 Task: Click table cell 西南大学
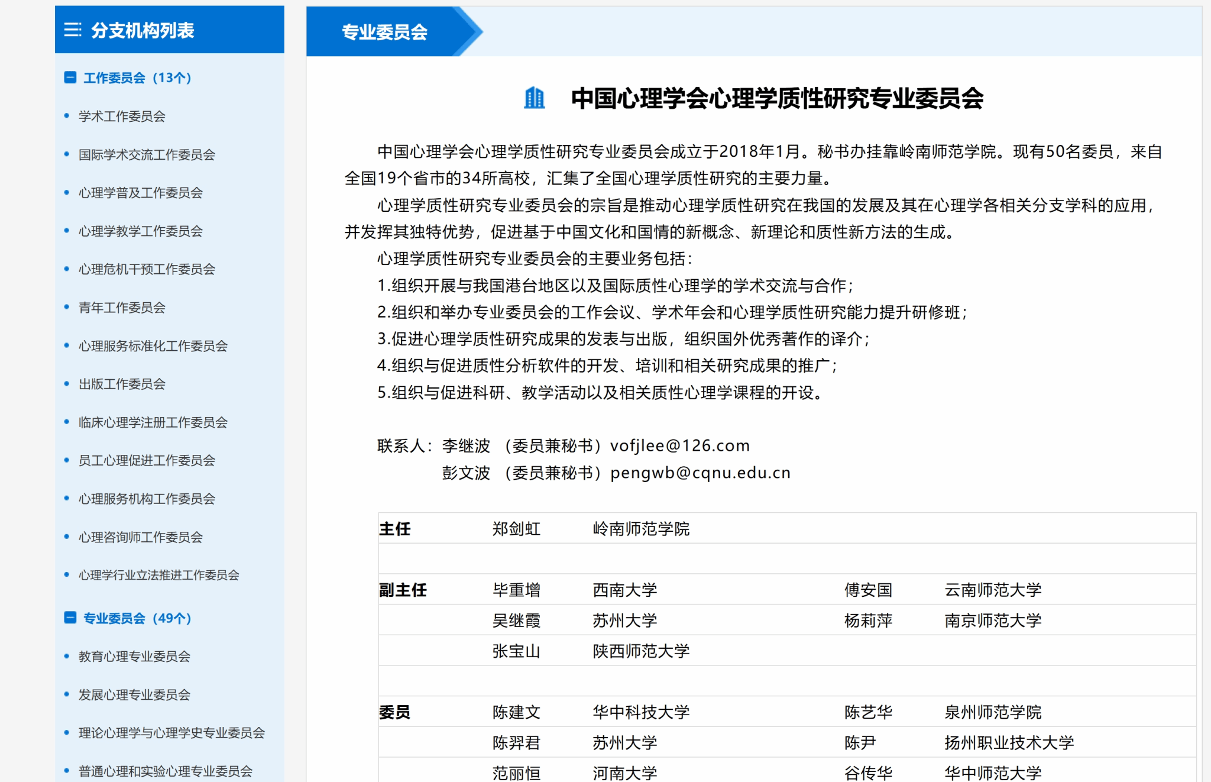(x=625, y=589)
